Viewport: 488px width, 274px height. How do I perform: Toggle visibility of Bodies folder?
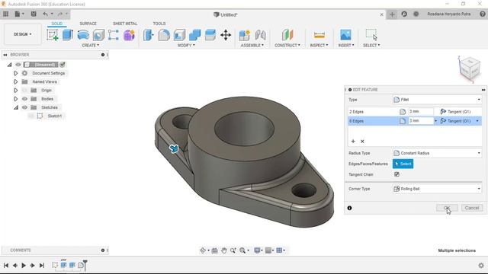coord(24,99)
